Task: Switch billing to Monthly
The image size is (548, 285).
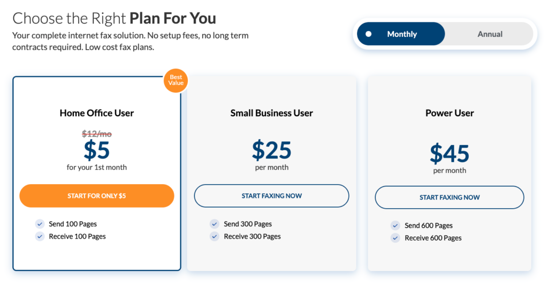Action: (401, 34)
